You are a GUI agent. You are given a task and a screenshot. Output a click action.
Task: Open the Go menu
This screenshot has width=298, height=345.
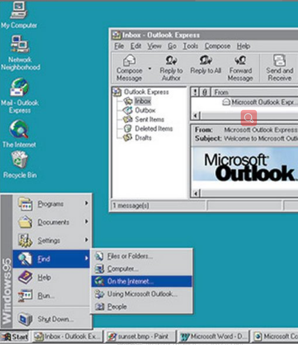coord(172,46)
